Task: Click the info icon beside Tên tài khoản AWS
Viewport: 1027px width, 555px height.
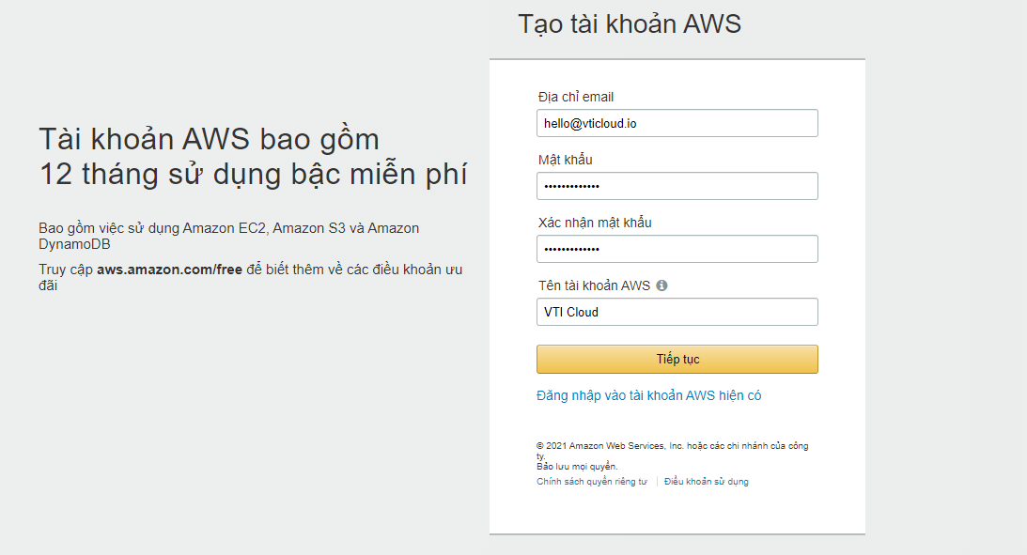Action: click(x=661, y=285)
